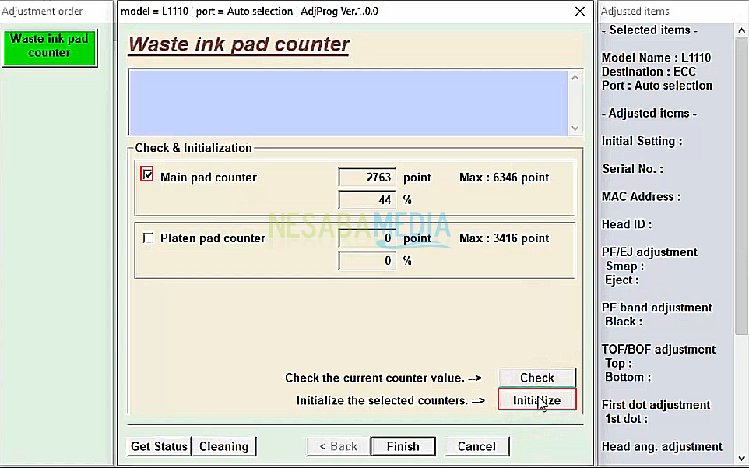This screenshot has height=468, width=749.
Task: Uncheck the Main pad counter checkbox
Action: point(148,175)
